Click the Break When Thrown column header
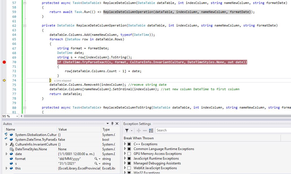Image resolution: width=291 pixels, height=174 pixels. 202,138
